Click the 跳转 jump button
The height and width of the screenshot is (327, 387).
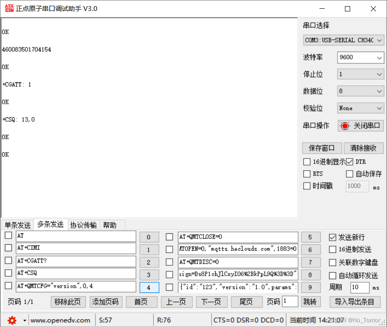point(311,302)
